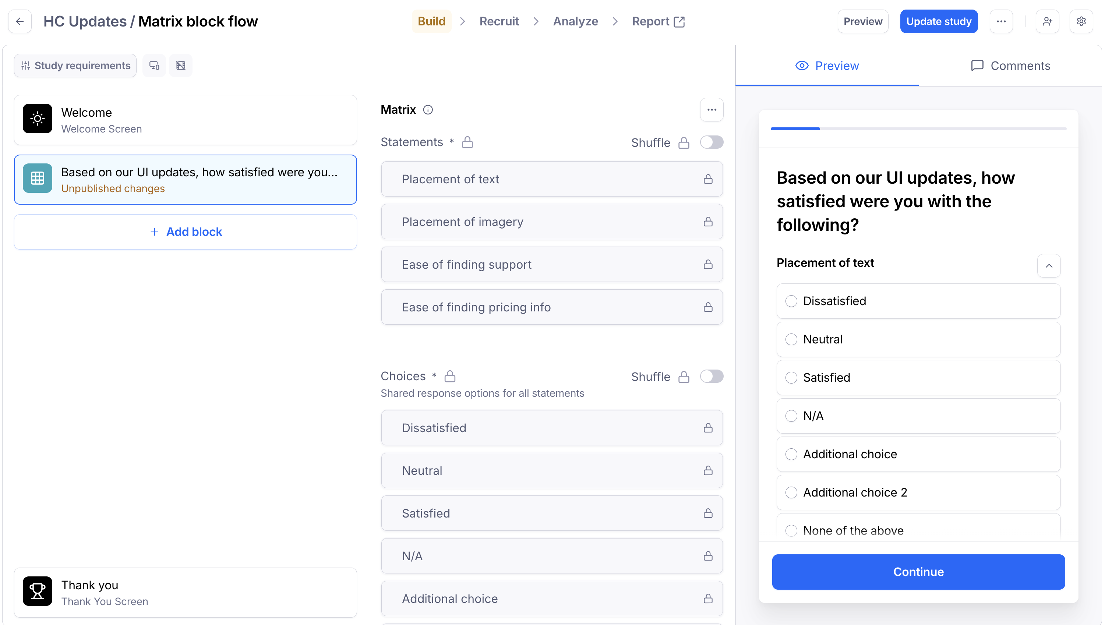Click the Dissatisfied choice field

point(552,428)
